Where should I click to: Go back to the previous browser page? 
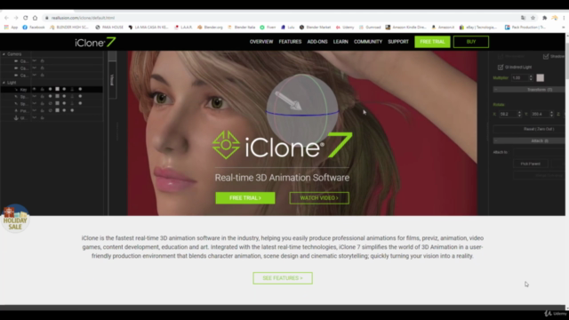pyautogui.click(x=6, y=18)
